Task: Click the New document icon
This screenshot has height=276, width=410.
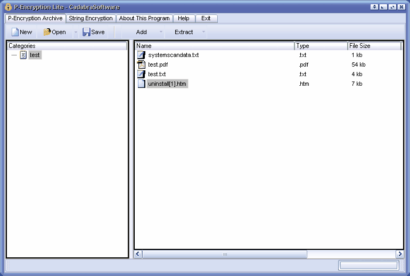Action: (x=15, y=32)
